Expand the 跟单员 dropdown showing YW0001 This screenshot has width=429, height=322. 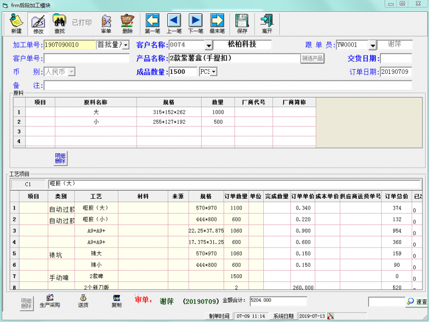(x=372, y=44)
